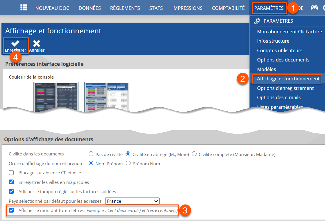Click Pays sélectionné par défaut label
Image resolution: width=325 pixels, height=221 pixels.
pyautogui.click(x=55, y=201)
